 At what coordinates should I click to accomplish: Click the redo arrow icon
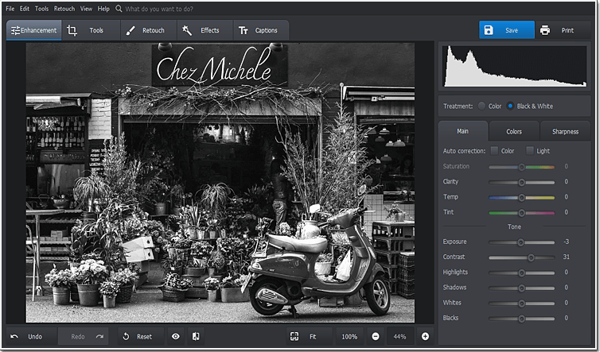(x=100, y=336)
